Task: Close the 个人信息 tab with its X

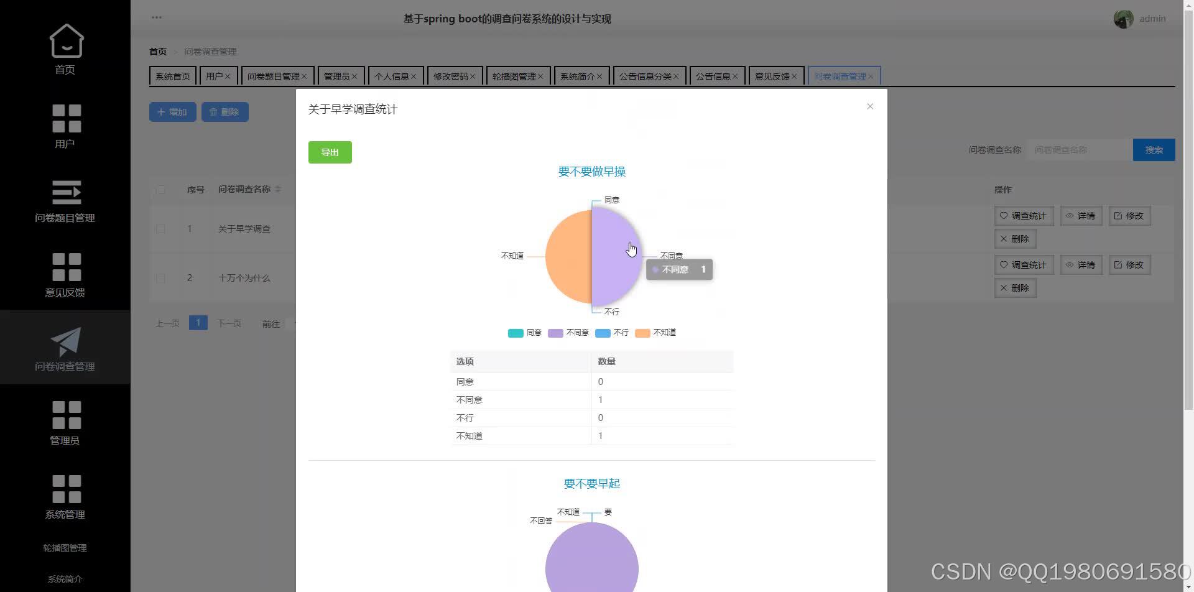Action: pos(414,76)
